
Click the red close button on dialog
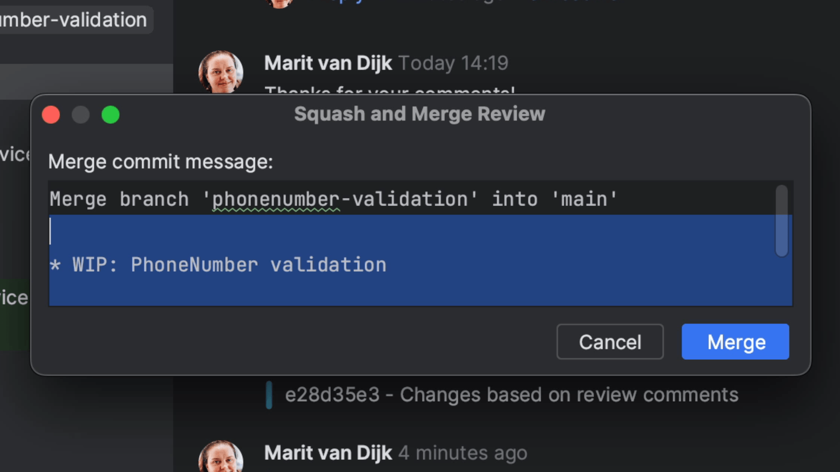coord(51,115)
